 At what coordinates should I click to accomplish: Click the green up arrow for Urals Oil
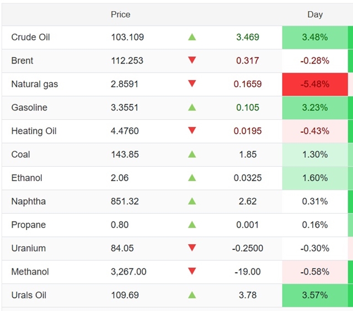192,295
